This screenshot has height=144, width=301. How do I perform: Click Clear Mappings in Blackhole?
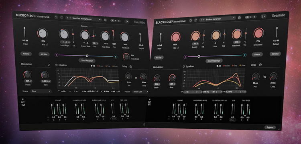(x=214, y=61)
